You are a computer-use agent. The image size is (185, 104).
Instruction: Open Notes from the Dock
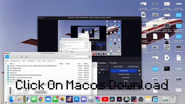[x=148, y=99]
